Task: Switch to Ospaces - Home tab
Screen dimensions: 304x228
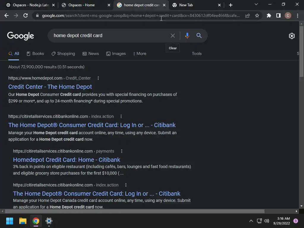Action: click(83, 5)
